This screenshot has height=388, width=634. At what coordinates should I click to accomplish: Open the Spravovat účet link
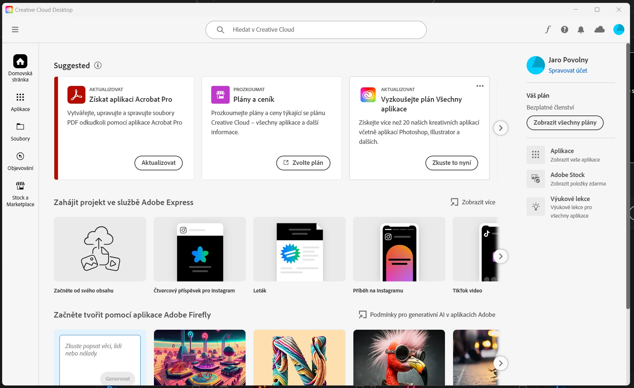coord(568,70)
